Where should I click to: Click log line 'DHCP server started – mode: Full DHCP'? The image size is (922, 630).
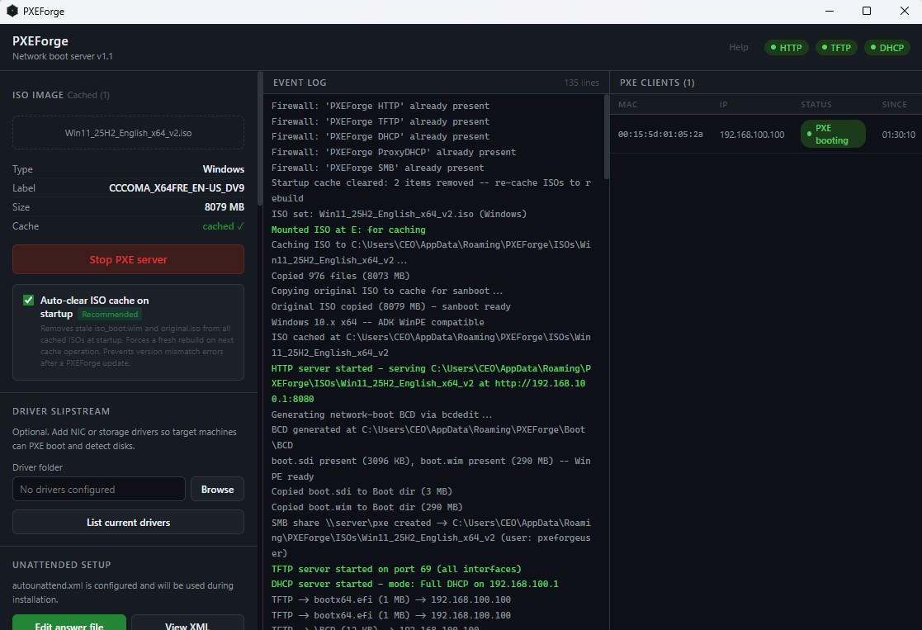pos(414,584)
